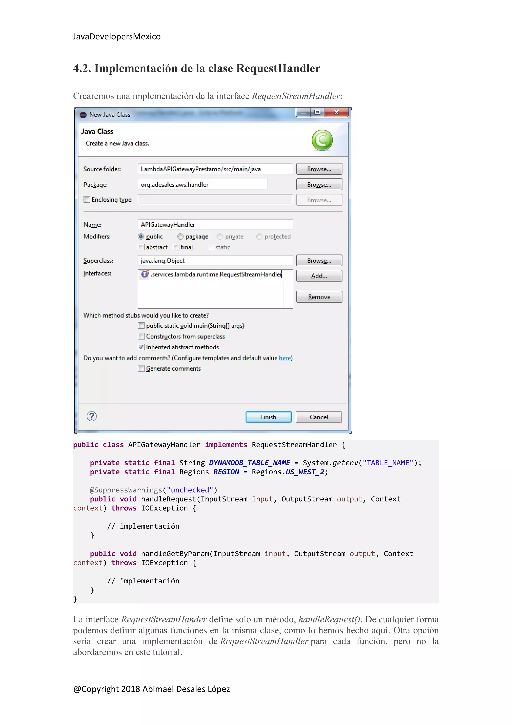
Task: Click 'Which method stubs would you like' label
Action: tap(146, 315)
